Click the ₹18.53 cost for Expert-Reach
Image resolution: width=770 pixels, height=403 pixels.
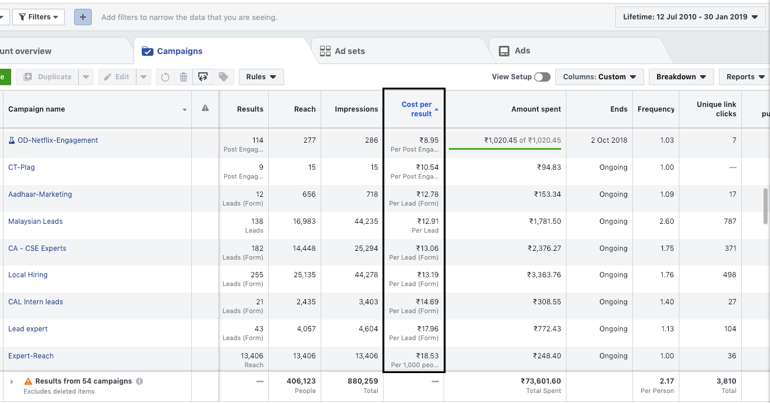(428, 356)
